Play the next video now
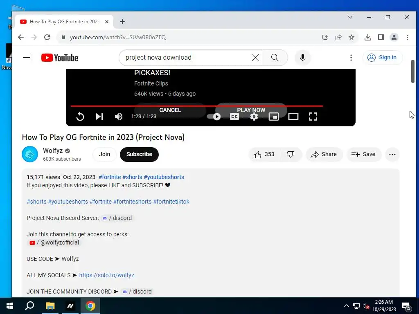 click(251, 110)
